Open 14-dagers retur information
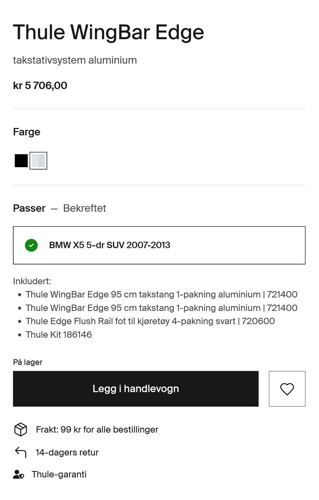This screenshot has width=319, height=500. pyautogui.click(x=67, y=452)
